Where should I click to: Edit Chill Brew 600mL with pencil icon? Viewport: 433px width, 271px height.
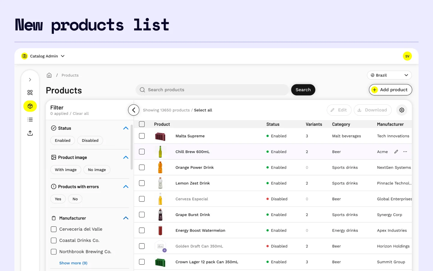point(396,152)
